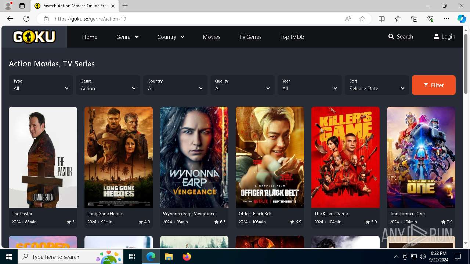The image size is (470, 264).
Task: Open Transformers One title link
Action: pyautogui.click(x=407, y=214)
